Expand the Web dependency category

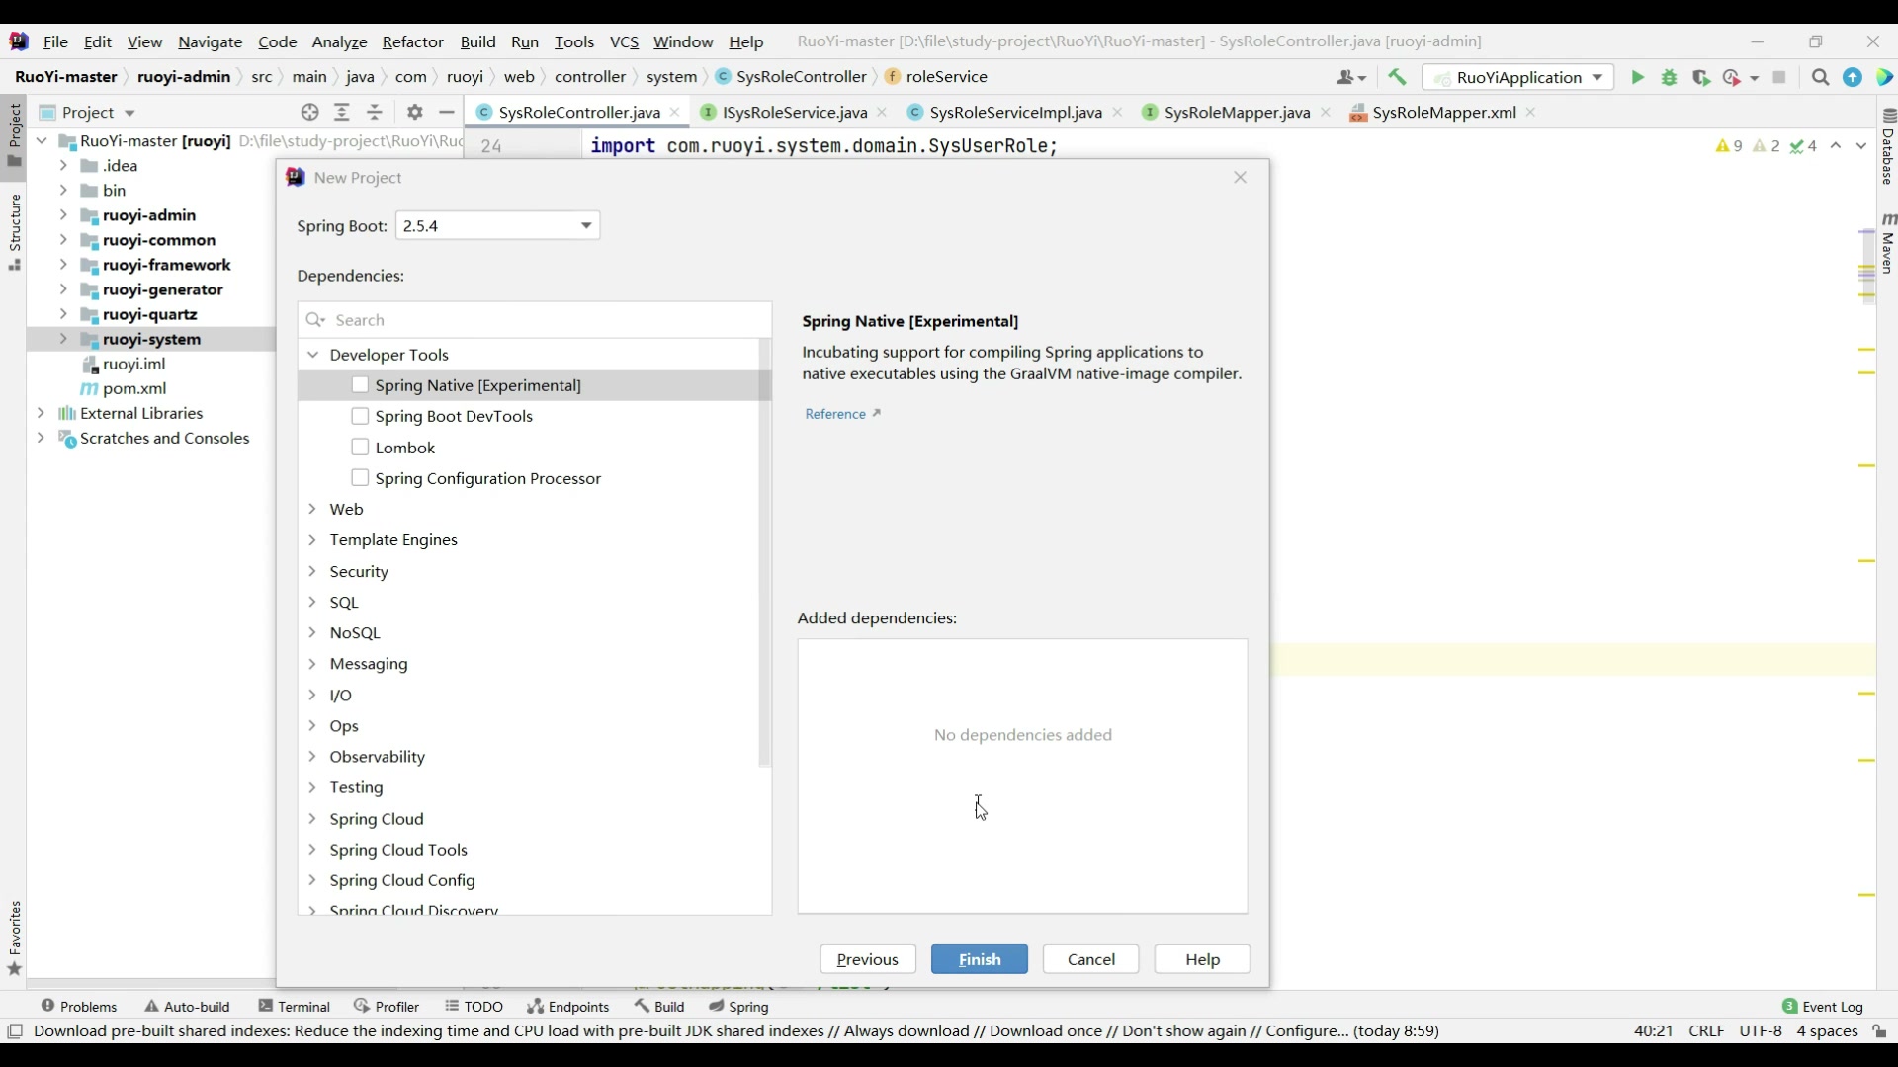tap(312, 509)
